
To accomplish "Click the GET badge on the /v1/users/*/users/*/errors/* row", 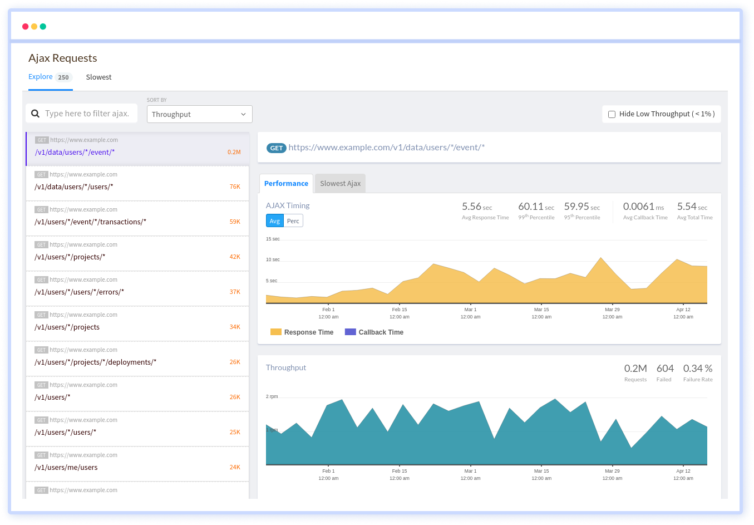I will coord(42,279).
